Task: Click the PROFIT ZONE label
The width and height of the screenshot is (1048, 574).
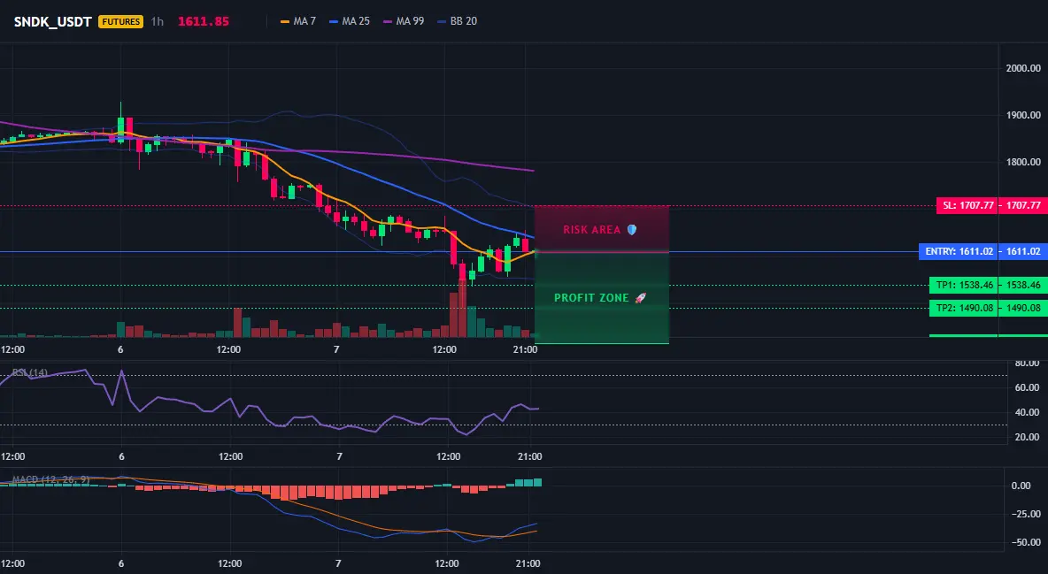Action: [x=591, y=298]
